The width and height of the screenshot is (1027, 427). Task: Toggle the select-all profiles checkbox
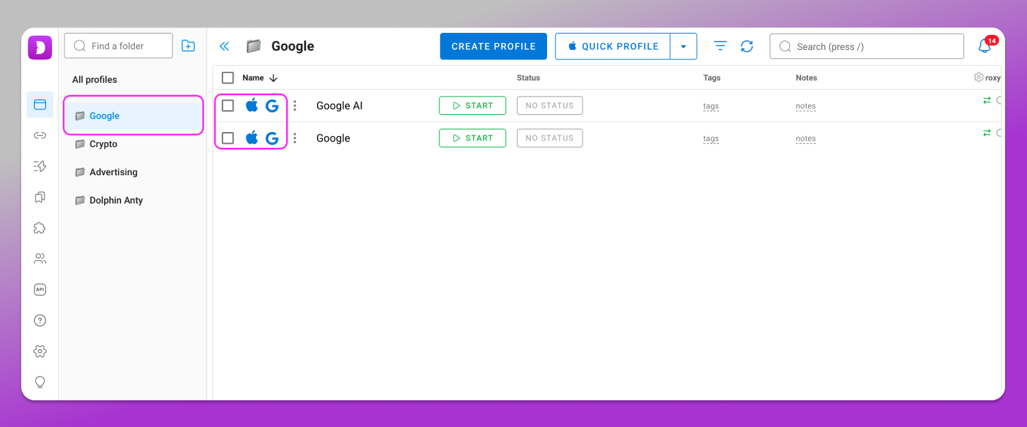click(x=228, y=78)
